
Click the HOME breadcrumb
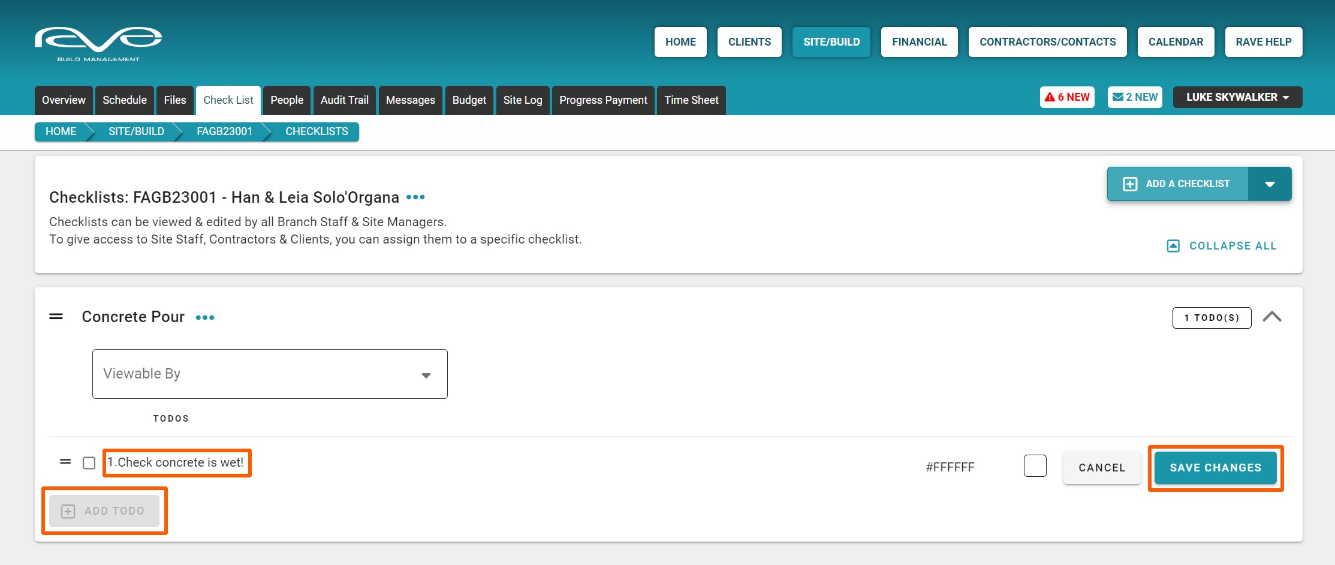pyautogui.click(x=61, y=131)
